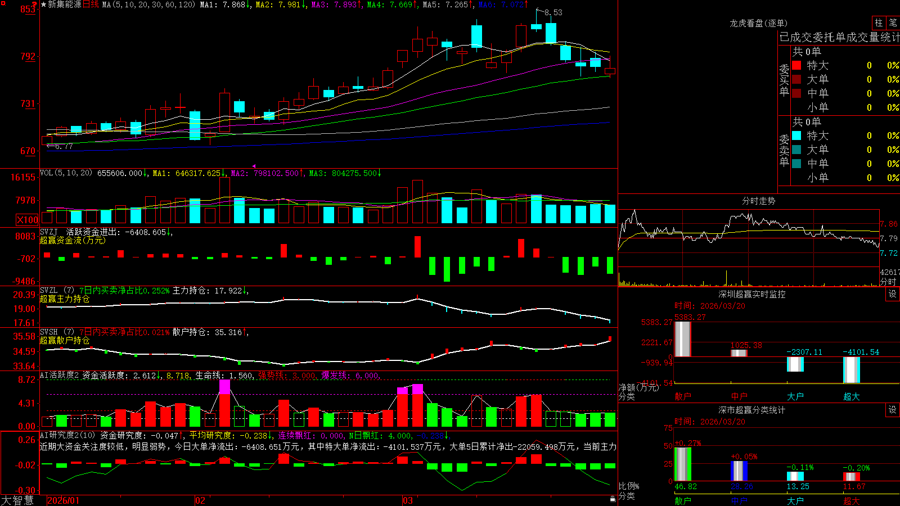The width and height of the screenshot is (900, 506).
Task: Select the SVZJ indicator label
Action: coord(49,232)
